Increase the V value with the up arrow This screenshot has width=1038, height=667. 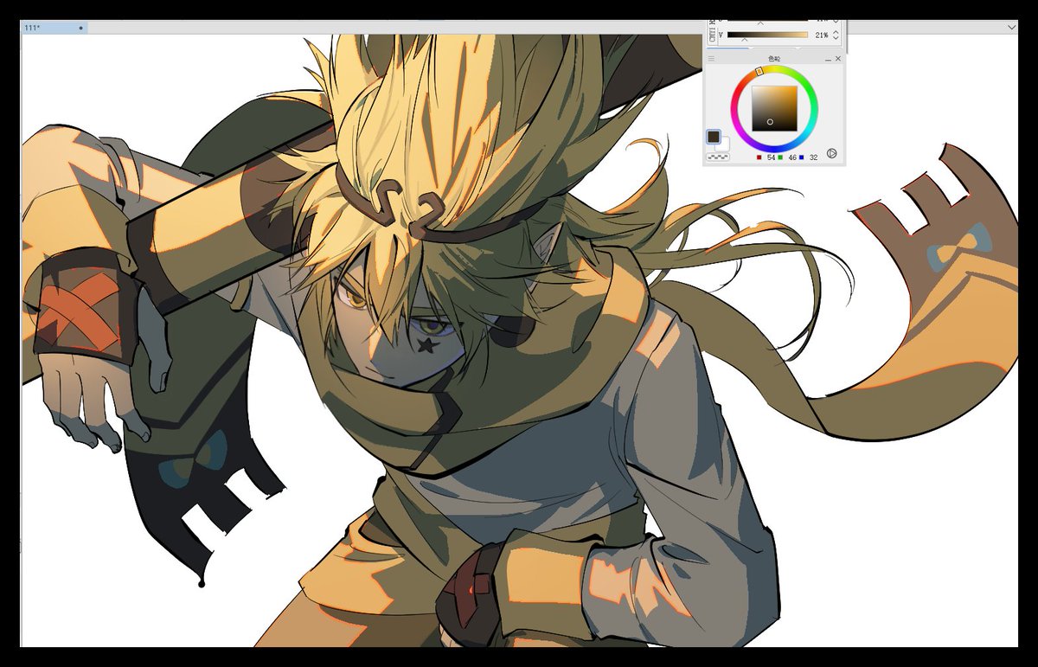coord(836,31)
